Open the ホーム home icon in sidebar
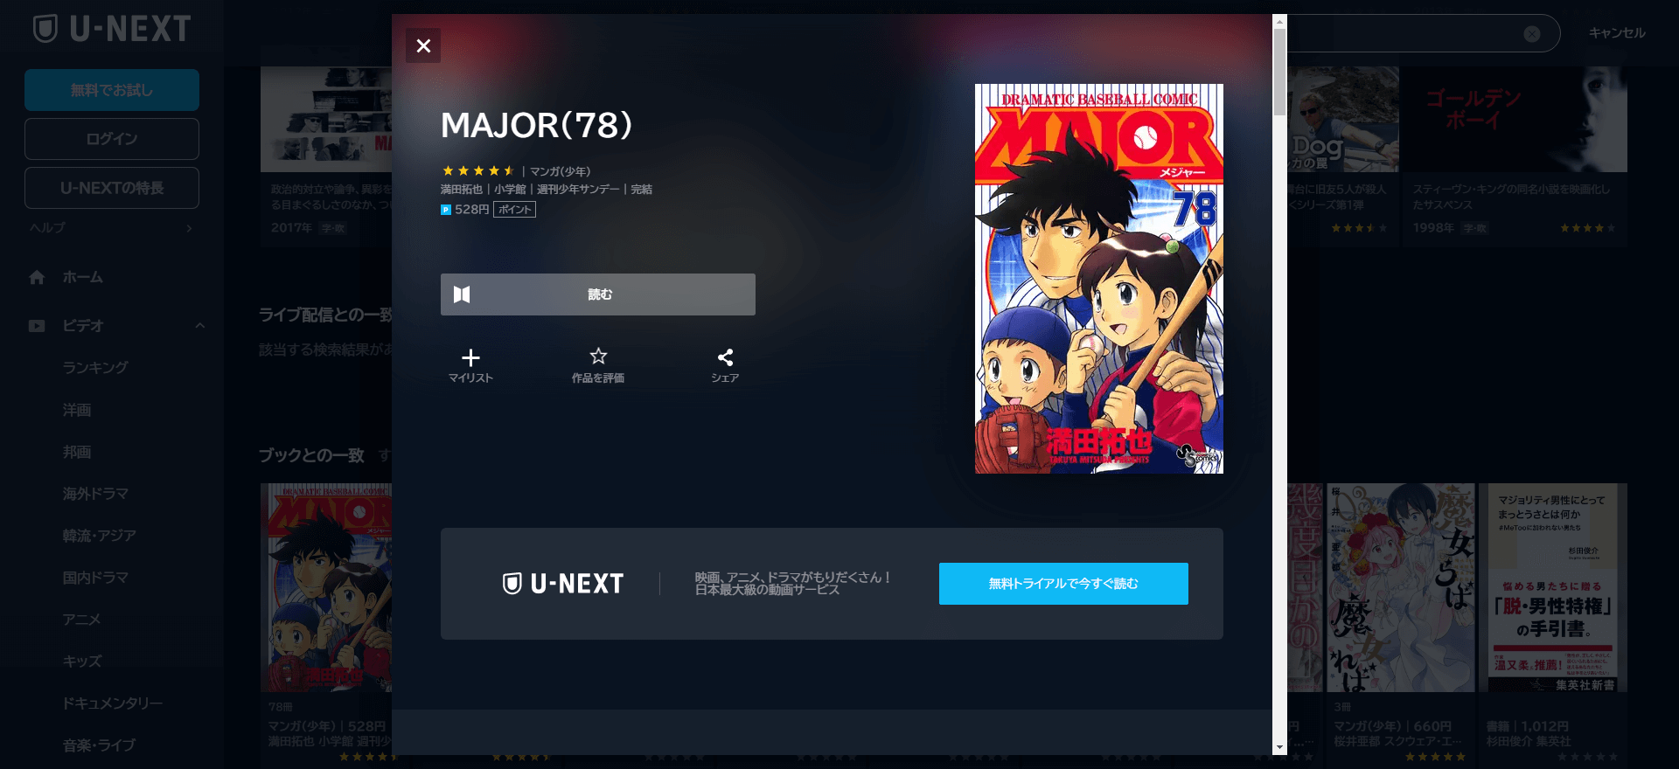1679x769 pixels. (x=37, y=277)
